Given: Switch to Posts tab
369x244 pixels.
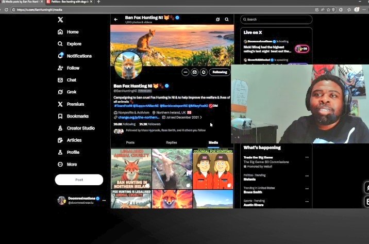Looking at the screenshot, I should coord(130,142).
